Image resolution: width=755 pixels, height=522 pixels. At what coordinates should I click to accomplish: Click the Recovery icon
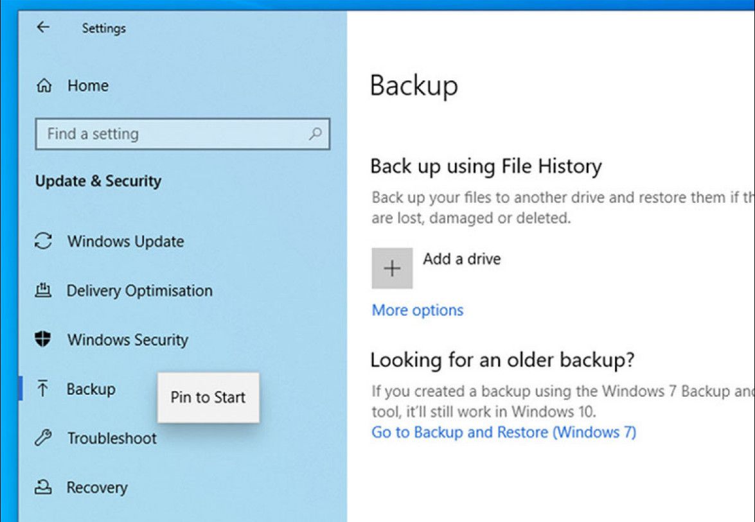click(x=43, y=487)
